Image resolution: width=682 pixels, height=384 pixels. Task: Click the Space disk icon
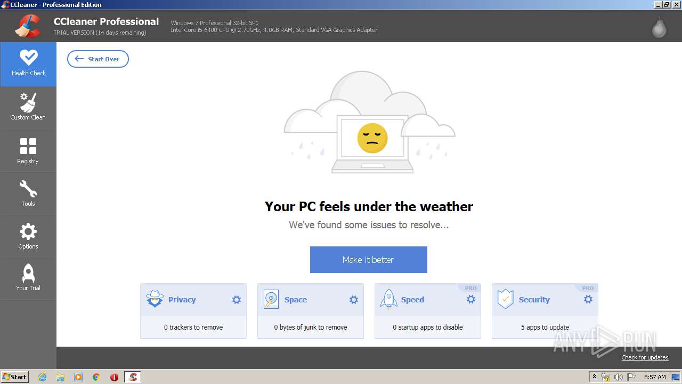271,299
